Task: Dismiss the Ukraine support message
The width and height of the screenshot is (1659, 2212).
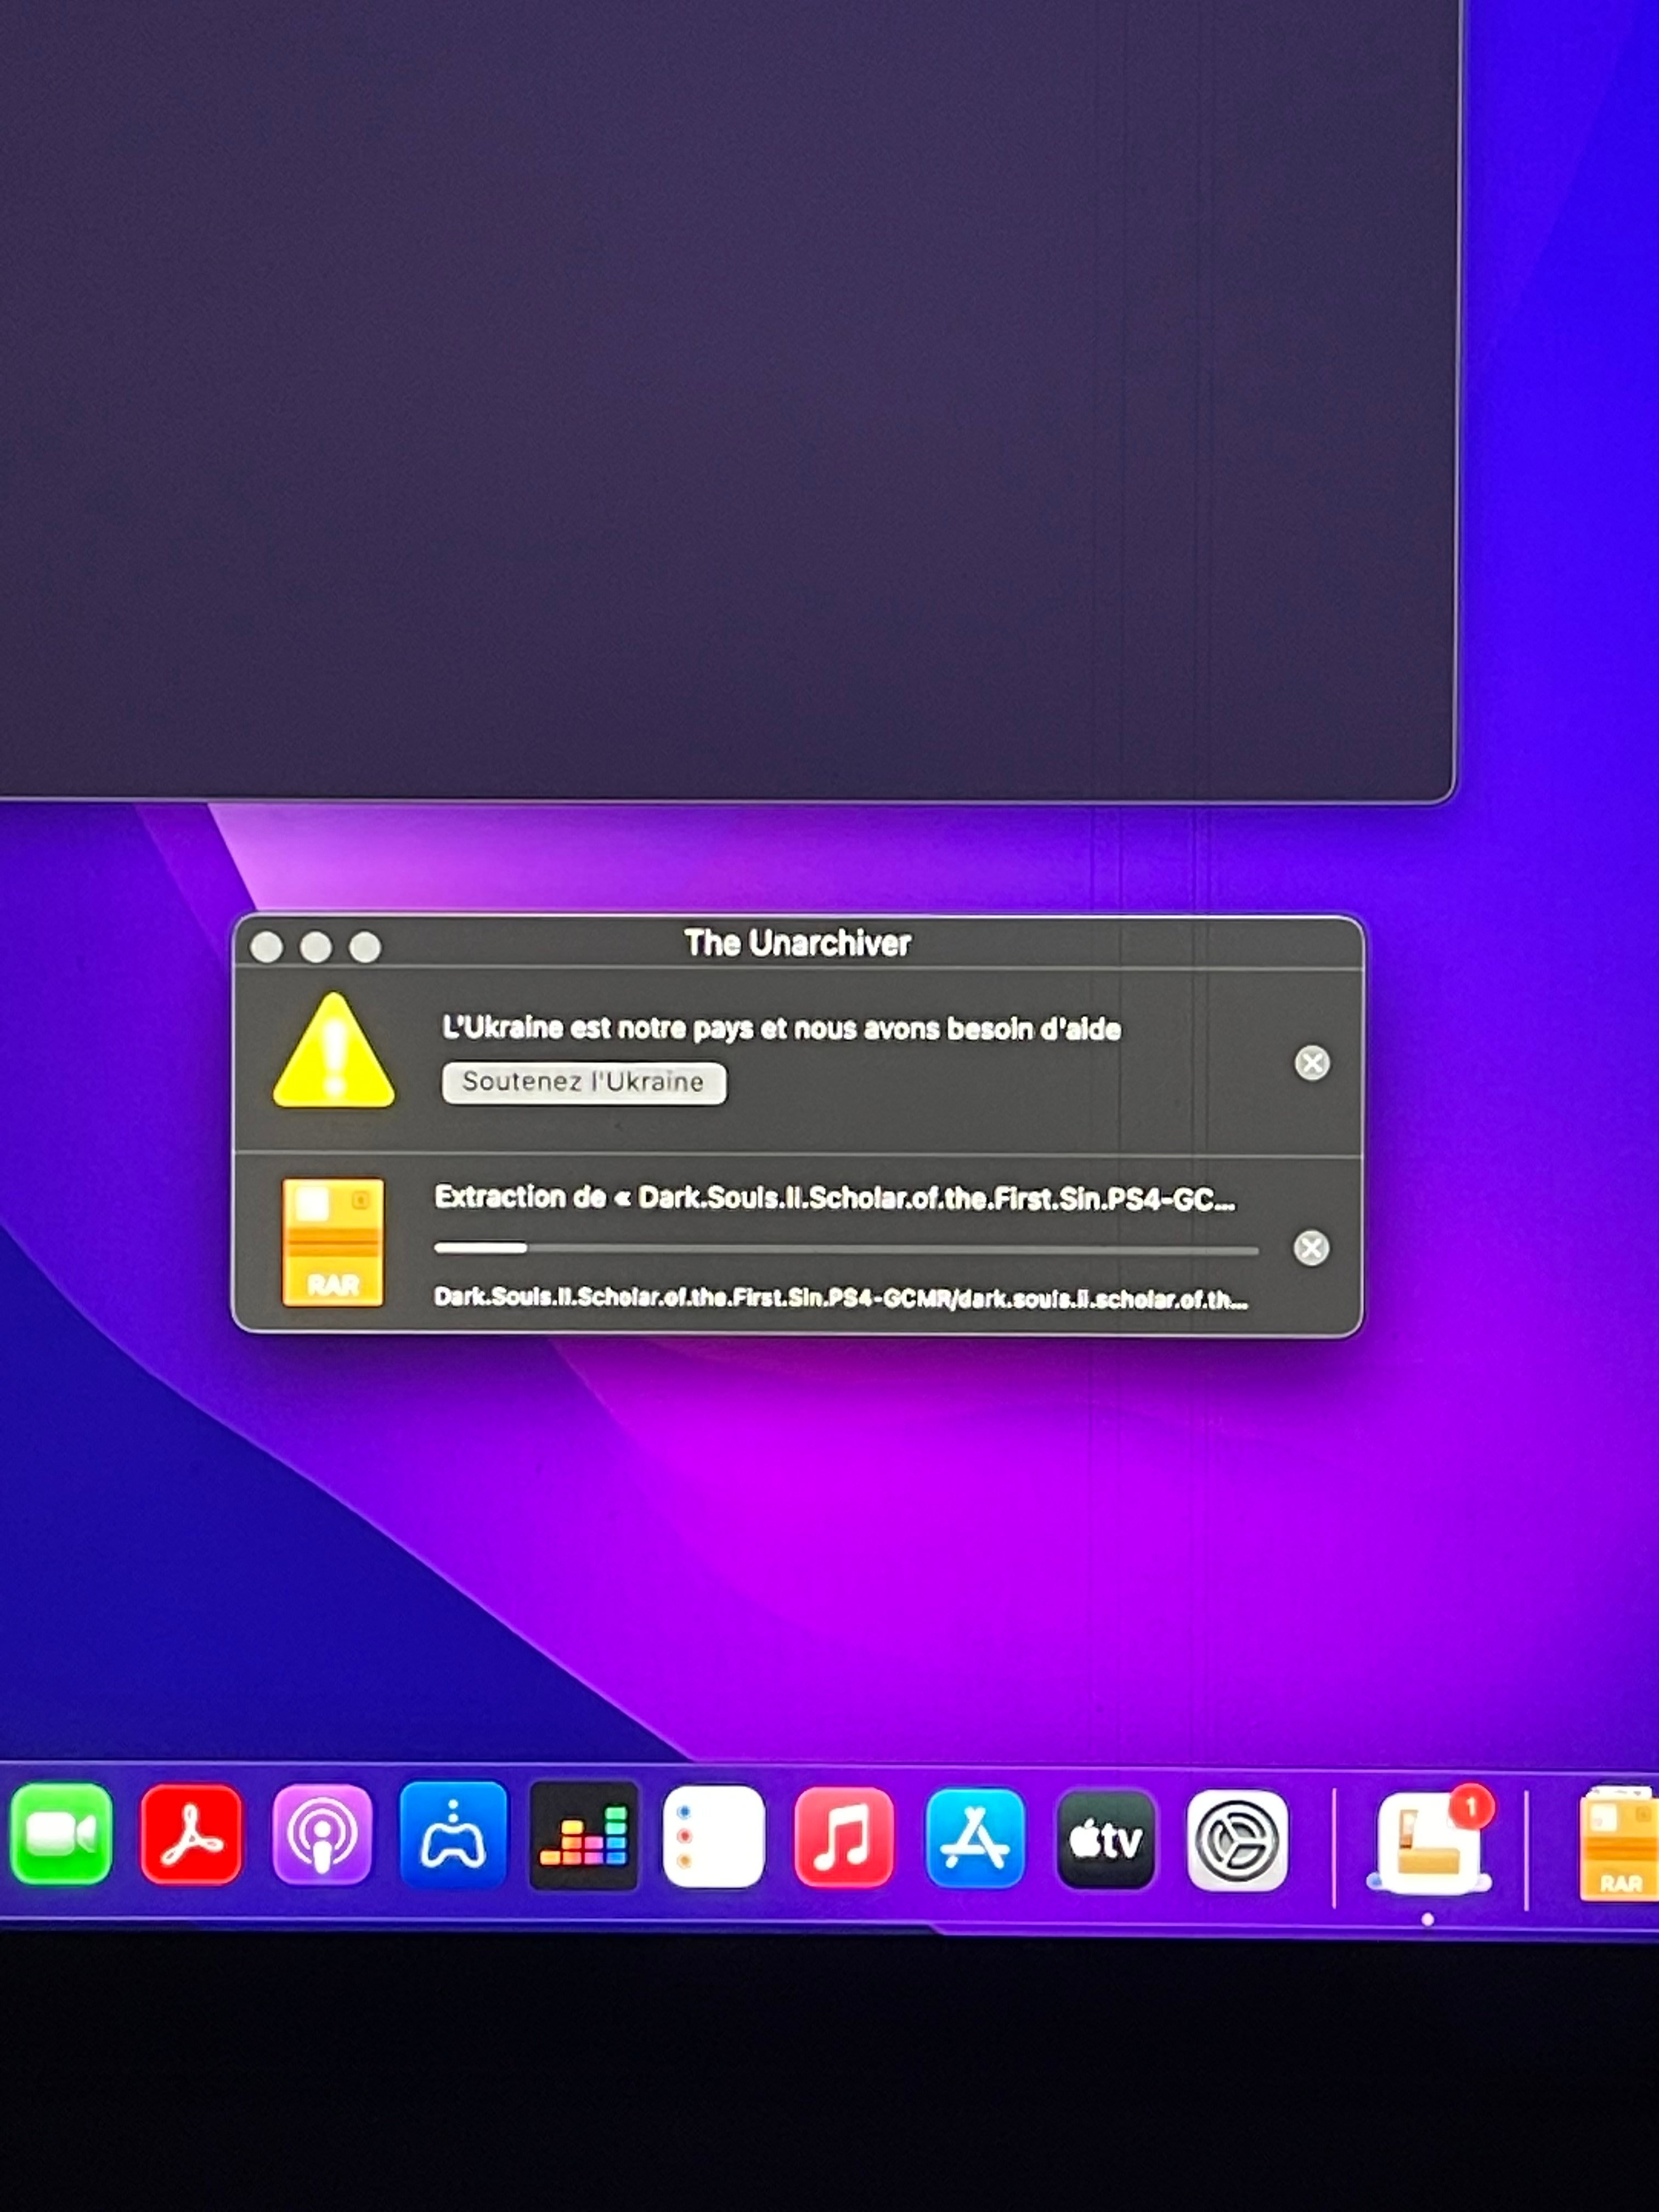Action: (x=1312, y=1063)
